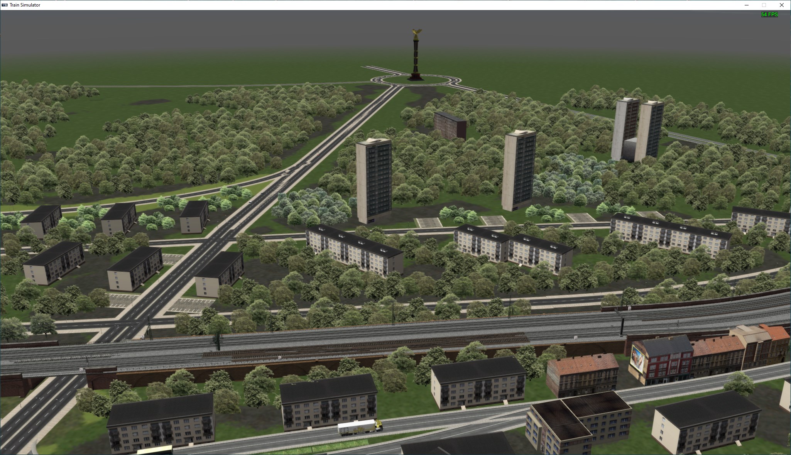The width and height of the screenshot is (791, 455).
Task: Click the greyed-out maximize window button
Action: (764, 5)
